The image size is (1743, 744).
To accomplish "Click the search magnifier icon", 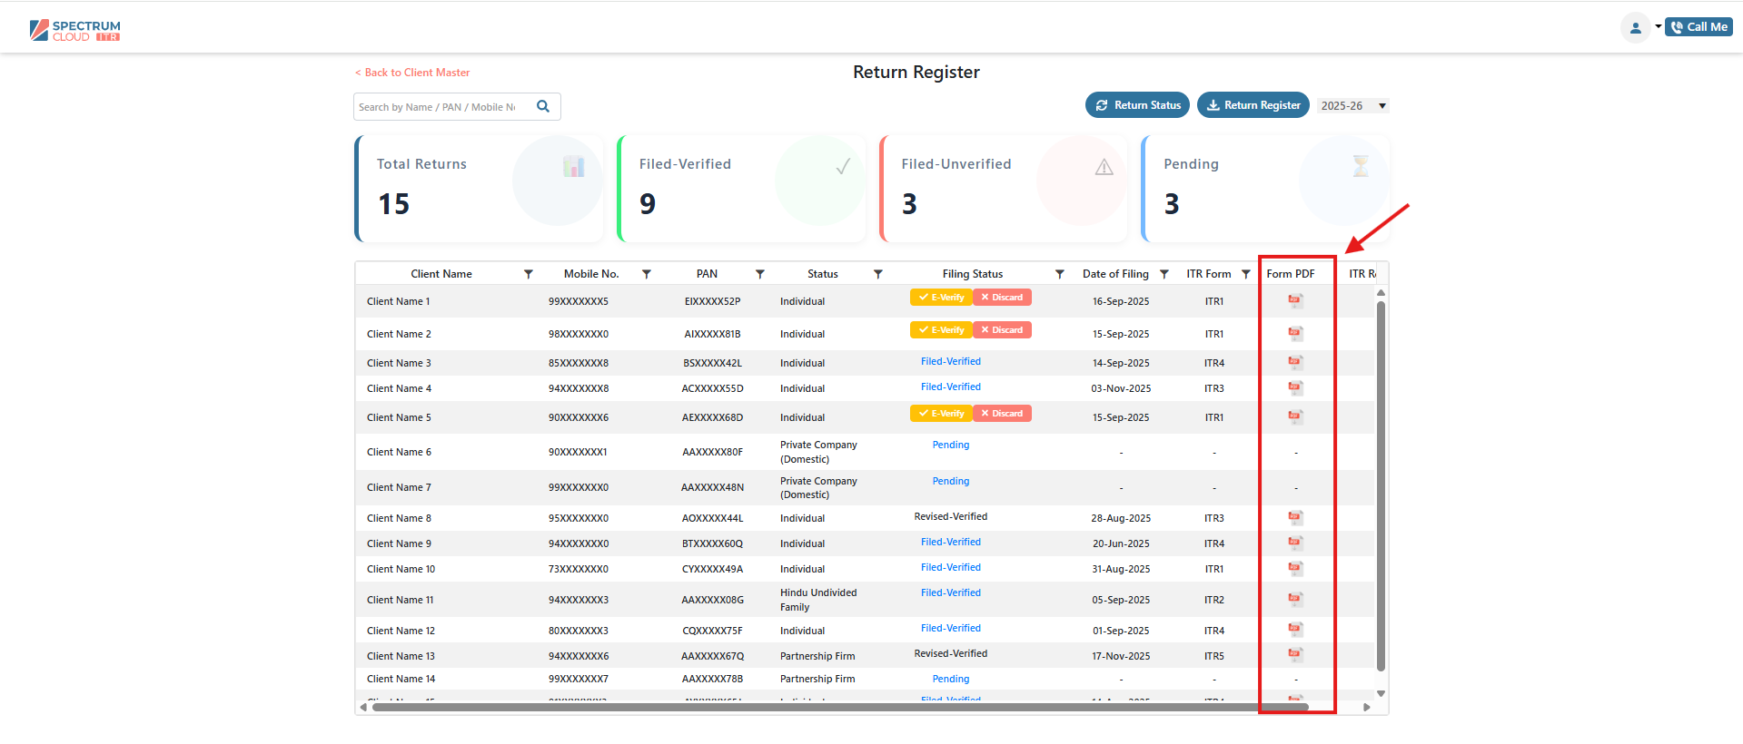I will click(x=543, y=106).
